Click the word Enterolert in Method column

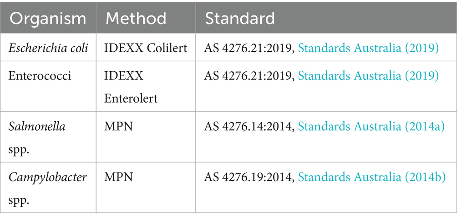[x=132, y=98]
